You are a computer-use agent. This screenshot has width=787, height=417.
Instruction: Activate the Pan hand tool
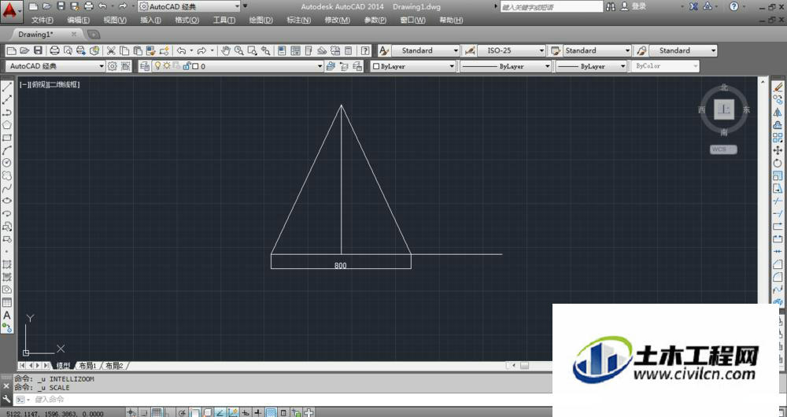pos(226,50)
